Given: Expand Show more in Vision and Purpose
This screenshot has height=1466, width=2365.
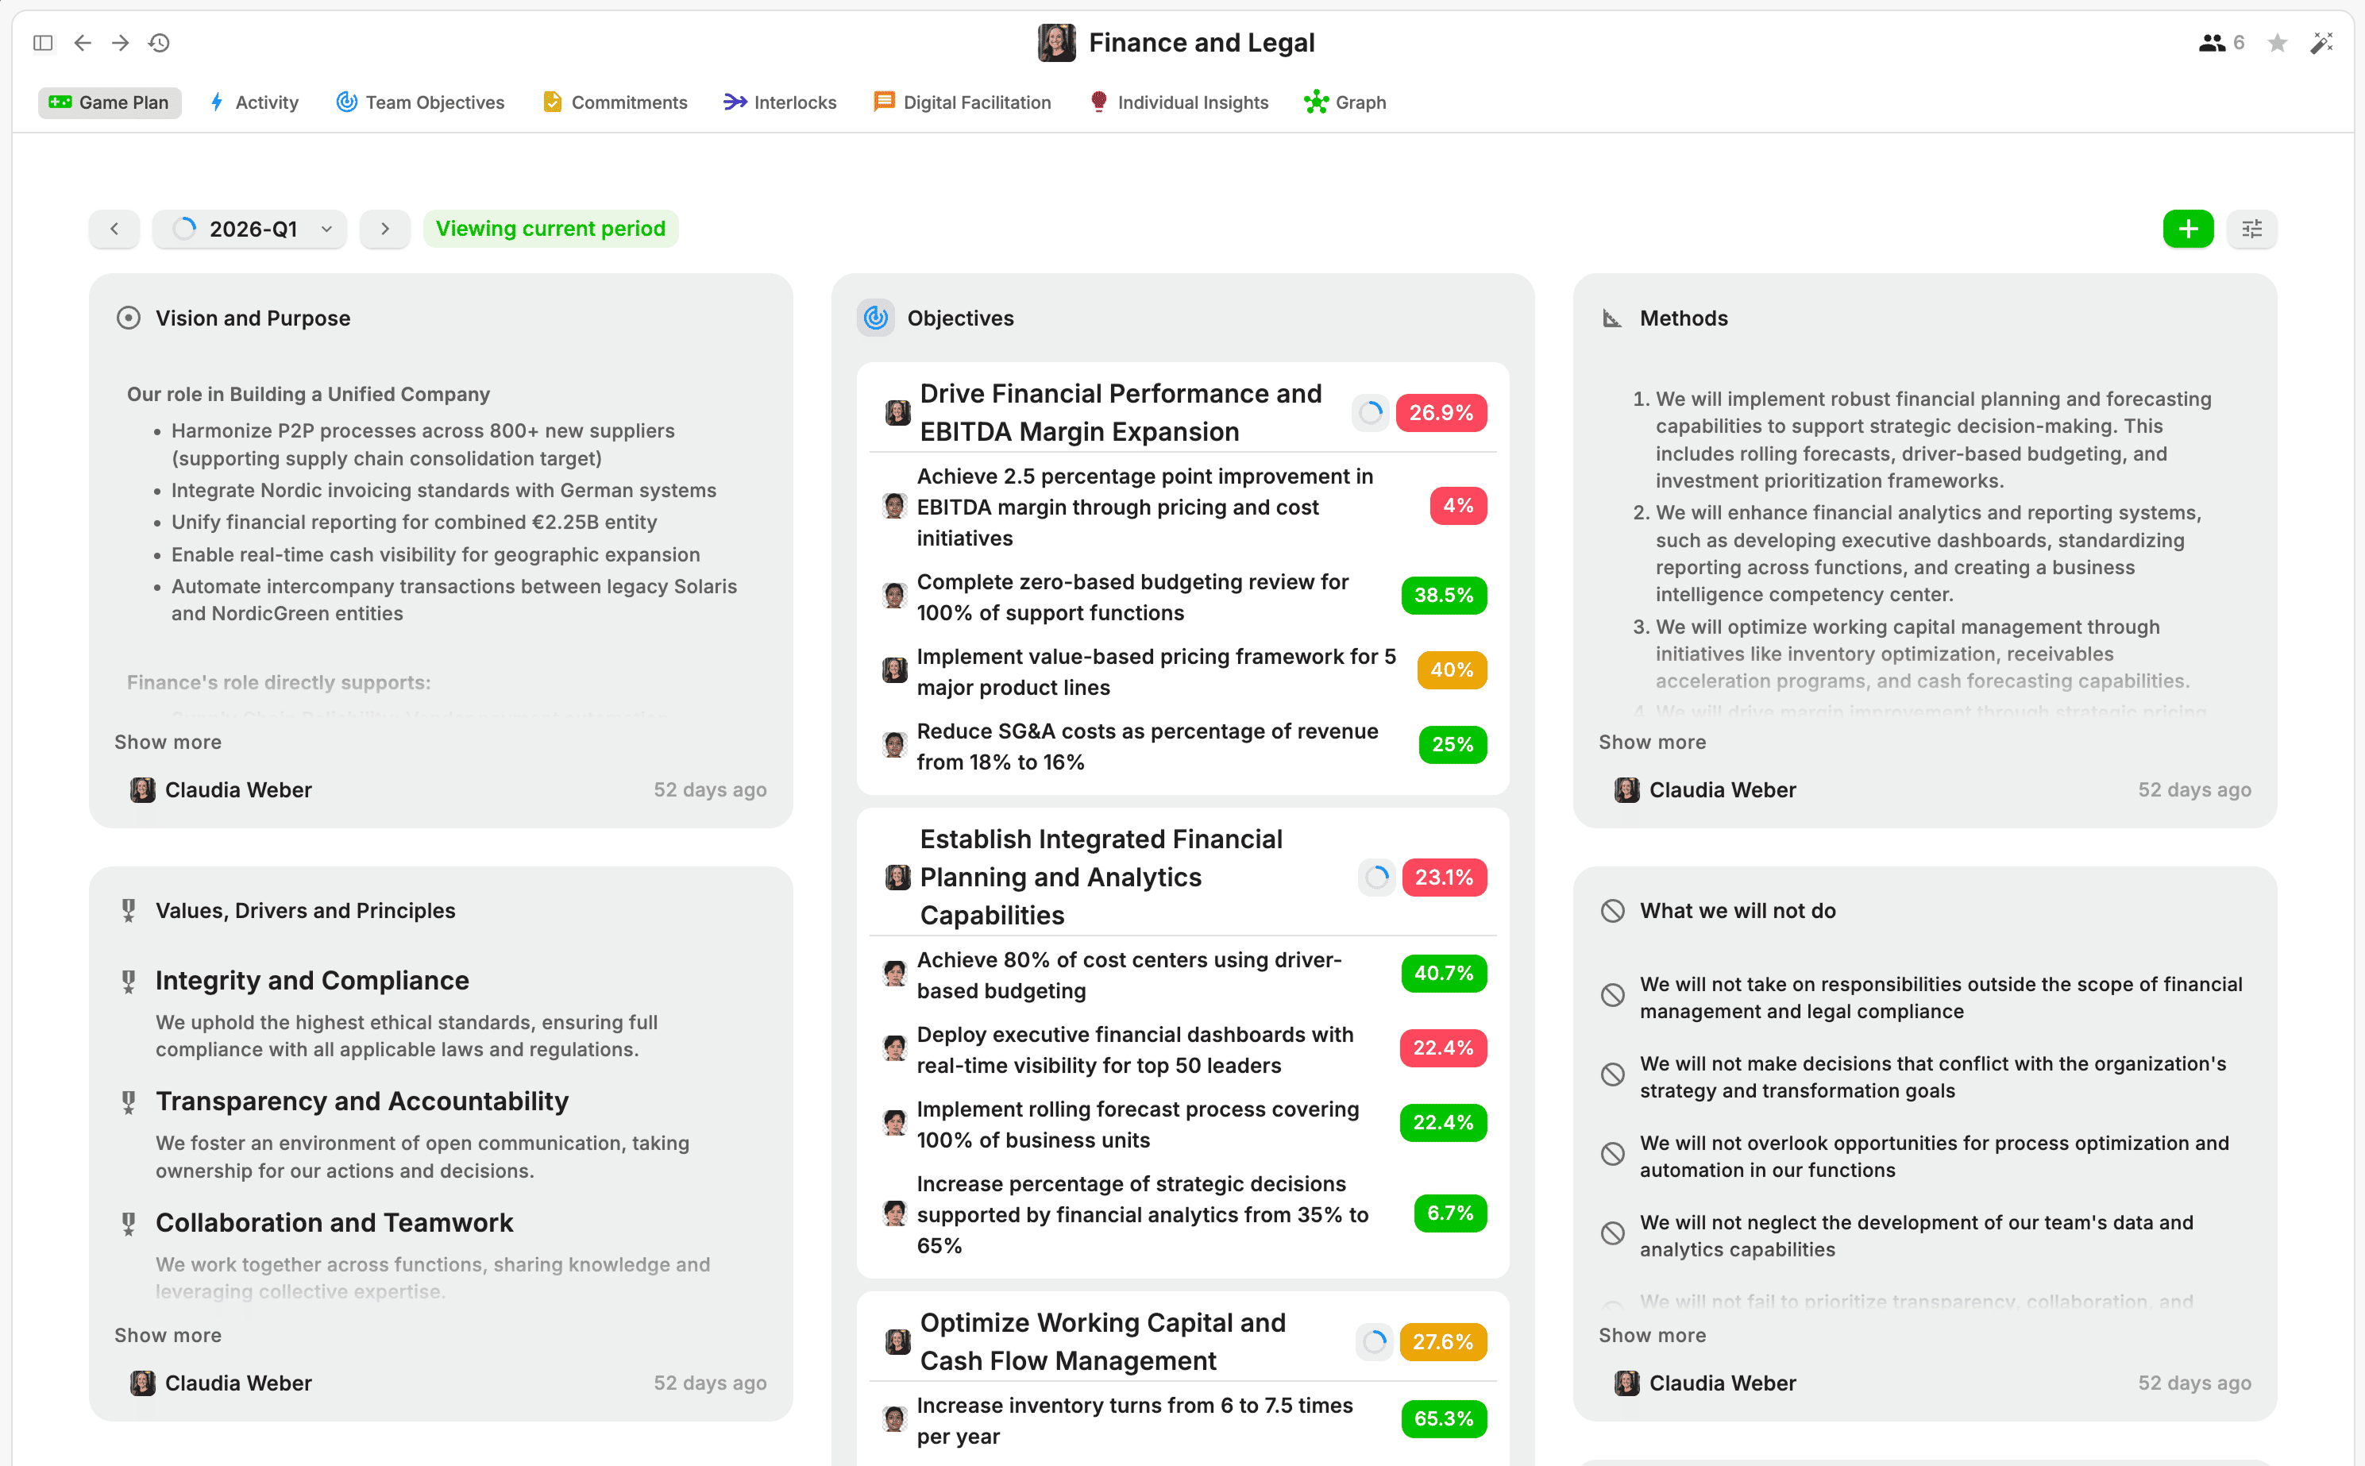Looking at the screenshot, I should click(168, 742).
